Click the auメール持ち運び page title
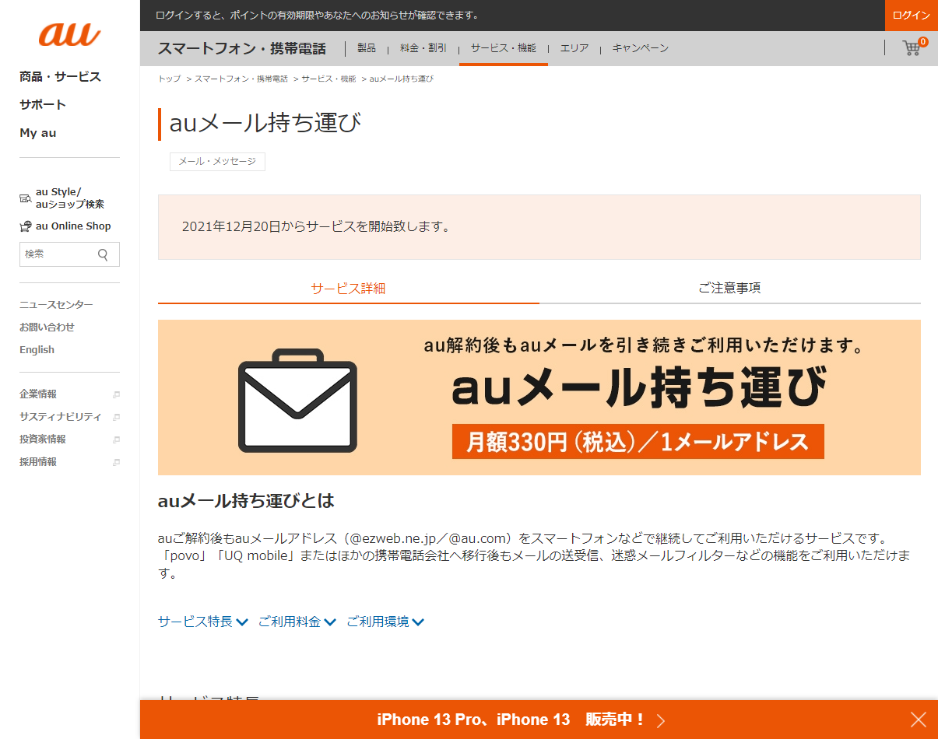The height and width of the screenshot is (739, 938). (x=265, y=124)
